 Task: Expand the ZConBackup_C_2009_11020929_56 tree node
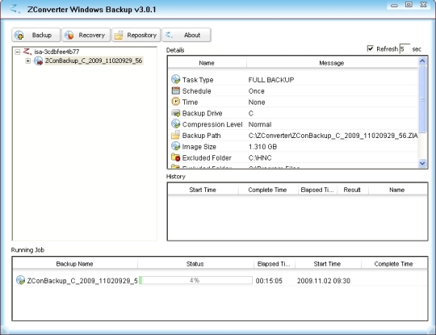[27, 61]
